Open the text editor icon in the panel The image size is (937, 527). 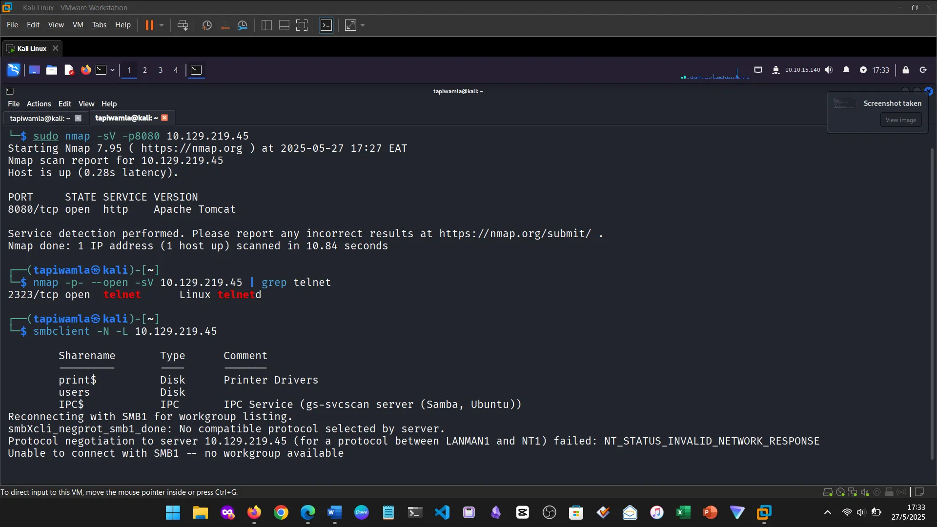(x=68, y=70)
